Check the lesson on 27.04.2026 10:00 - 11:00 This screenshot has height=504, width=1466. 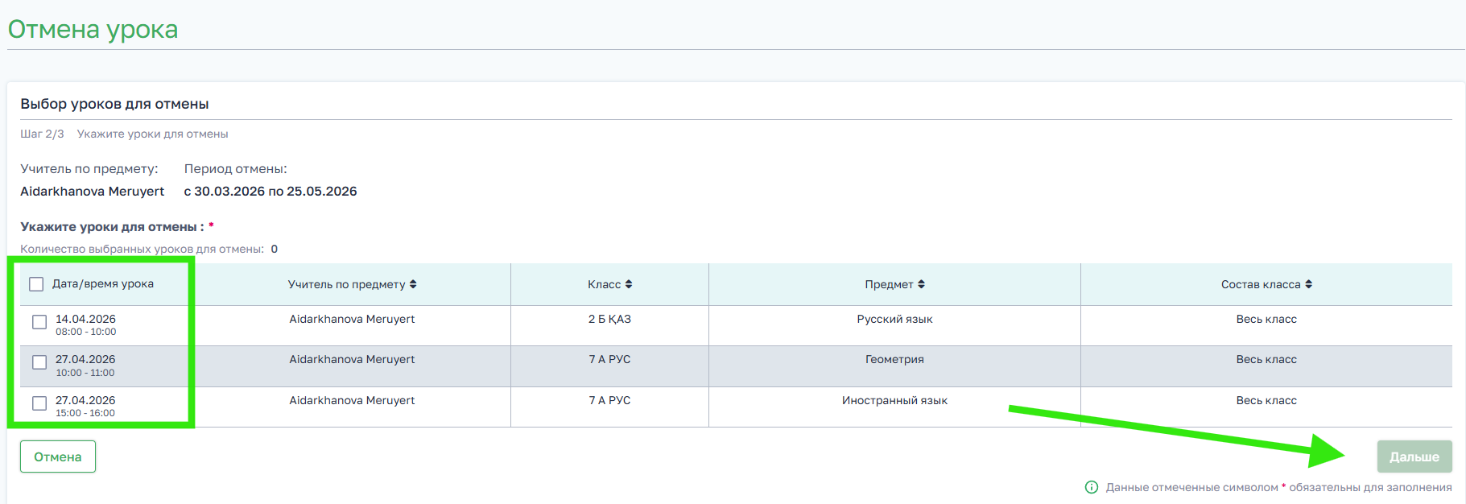coord(39,362)
